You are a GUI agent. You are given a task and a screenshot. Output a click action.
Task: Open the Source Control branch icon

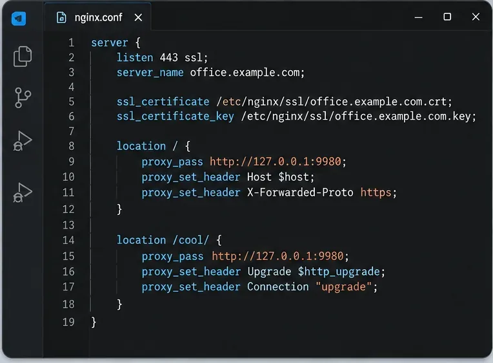(23, 98)
